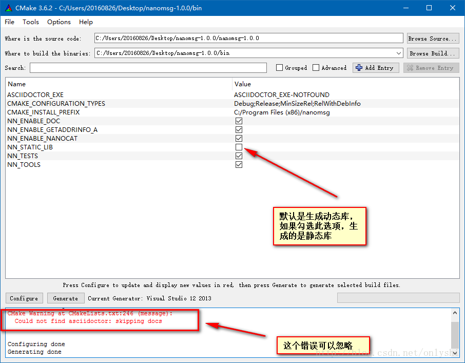Expand the build binaries path dropdown

(x=399, y=53)
